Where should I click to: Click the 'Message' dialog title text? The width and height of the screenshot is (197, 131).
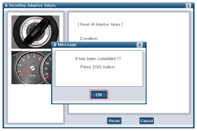click(67, 45)
